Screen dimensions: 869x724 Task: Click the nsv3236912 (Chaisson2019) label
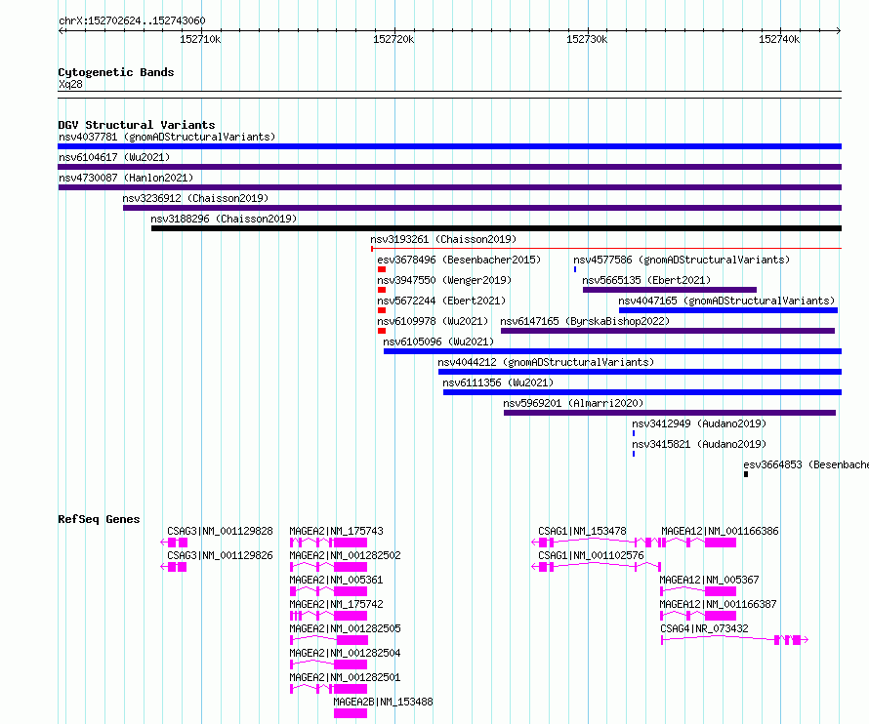(x=195, y=198)
